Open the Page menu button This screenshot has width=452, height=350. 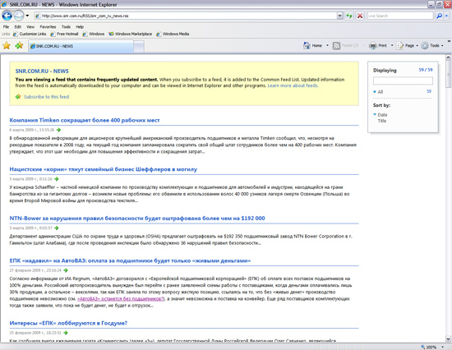point(406,45)
